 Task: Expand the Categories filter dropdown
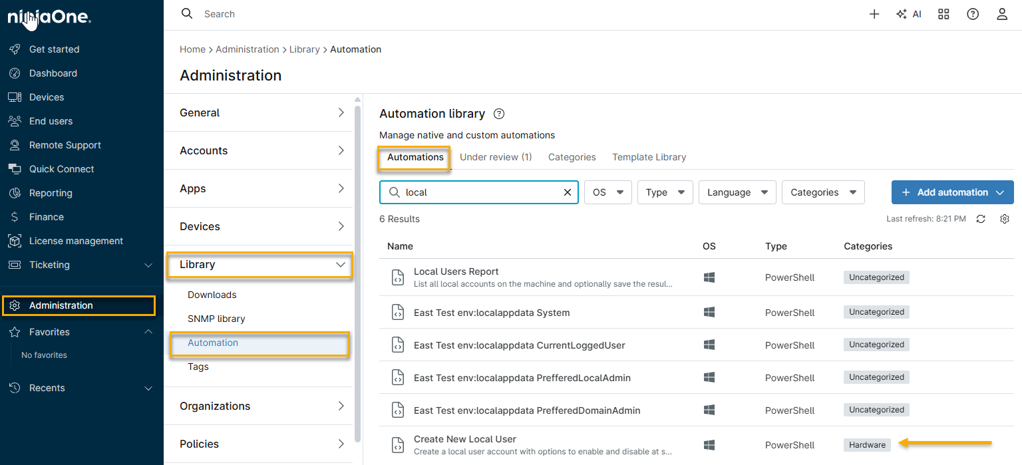tap(823, 192)
